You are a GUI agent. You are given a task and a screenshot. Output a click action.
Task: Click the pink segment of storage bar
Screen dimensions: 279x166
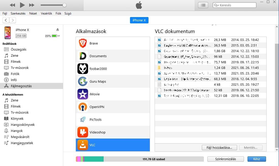coord(79,159)
